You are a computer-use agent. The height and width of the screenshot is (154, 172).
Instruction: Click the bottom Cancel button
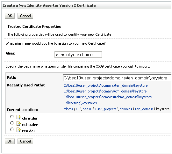tap(25, 141)
